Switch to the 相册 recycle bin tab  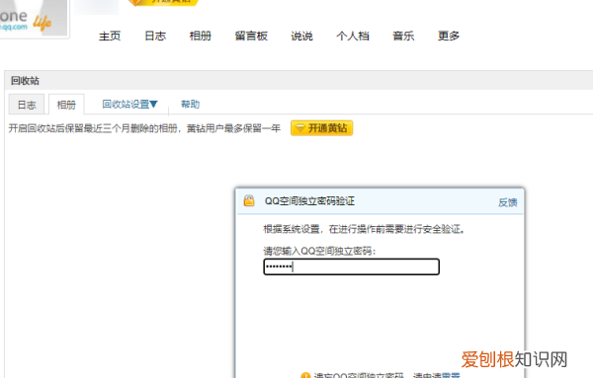[66, 105]
